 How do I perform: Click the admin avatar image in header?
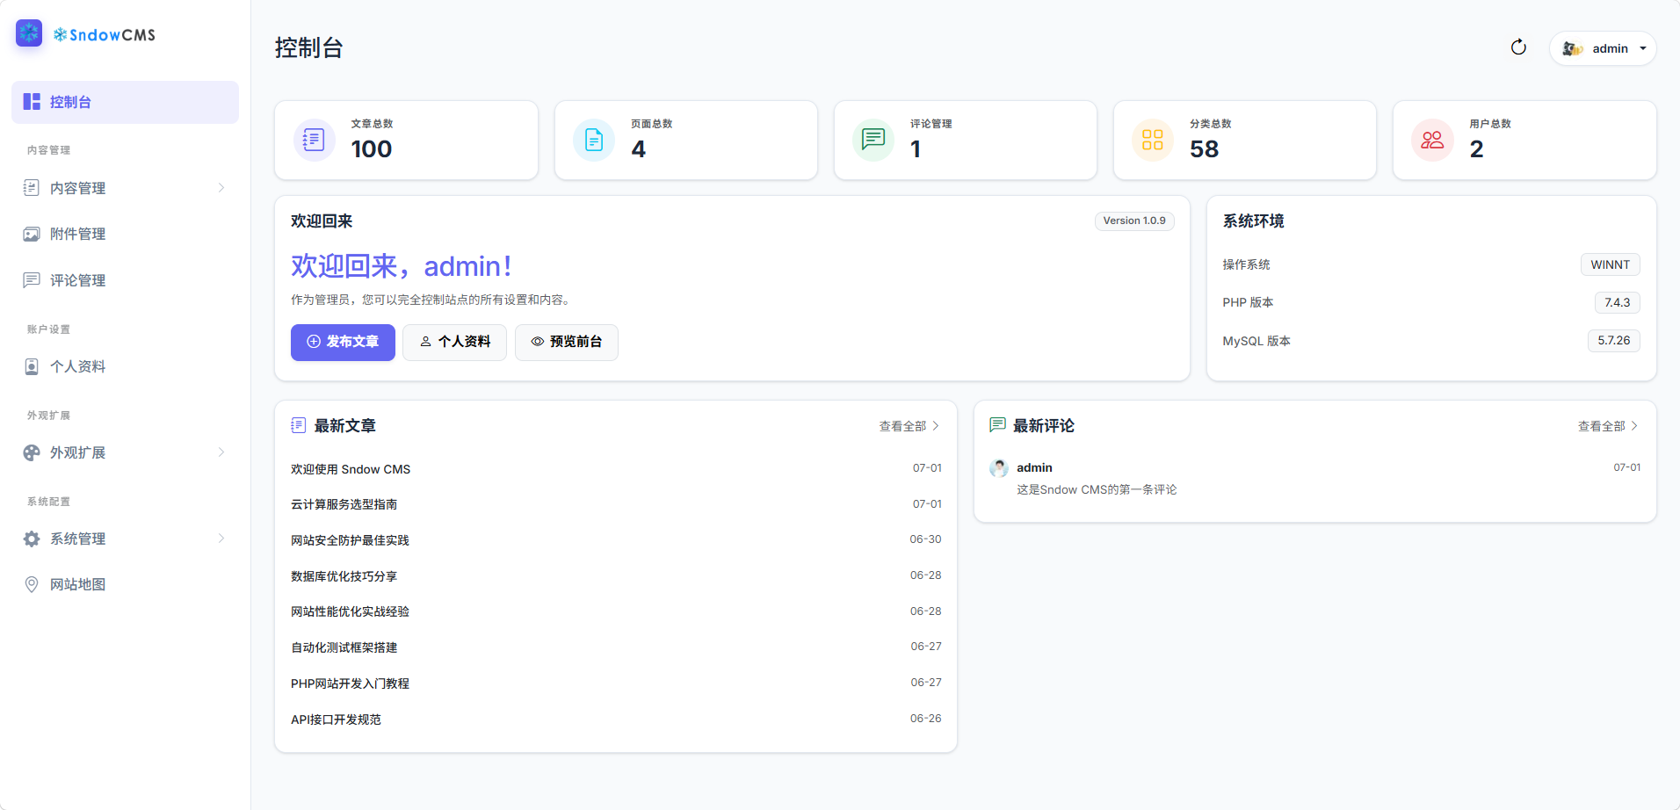pyautogui.click(x=1573, y=48)
